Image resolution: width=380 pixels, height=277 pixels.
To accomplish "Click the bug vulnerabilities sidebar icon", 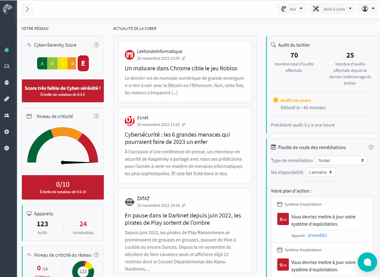I will pos(7,82).
